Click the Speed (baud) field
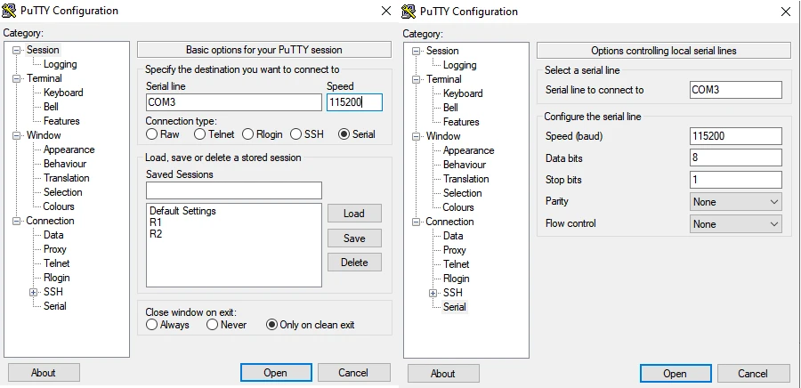 735,135
